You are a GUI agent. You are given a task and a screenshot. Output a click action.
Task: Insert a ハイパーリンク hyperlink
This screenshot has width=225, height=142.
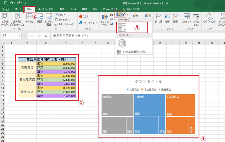[x=209, y=18]
